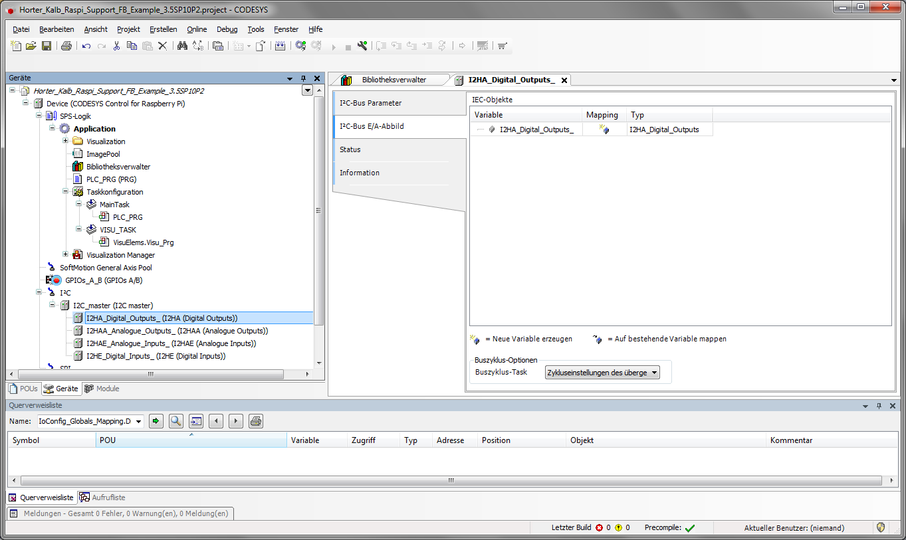Screen dimensions: 906x540
Task: Click next-entry right arrow in Querverweisliste
Action: pos(236,420)
